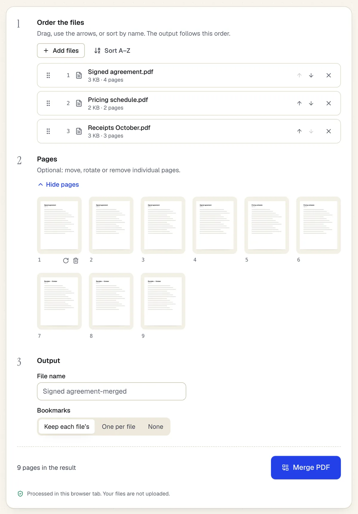Select page 5 Pricing schedule thumbnail
The height and width of the screenshot is (514, 358).
(x=267, y=225)
